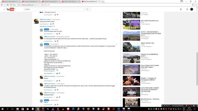Open three-dot menu on 'What file do you need' reply
This screenshot has height=111, width=198.
[x=117, y=30]
